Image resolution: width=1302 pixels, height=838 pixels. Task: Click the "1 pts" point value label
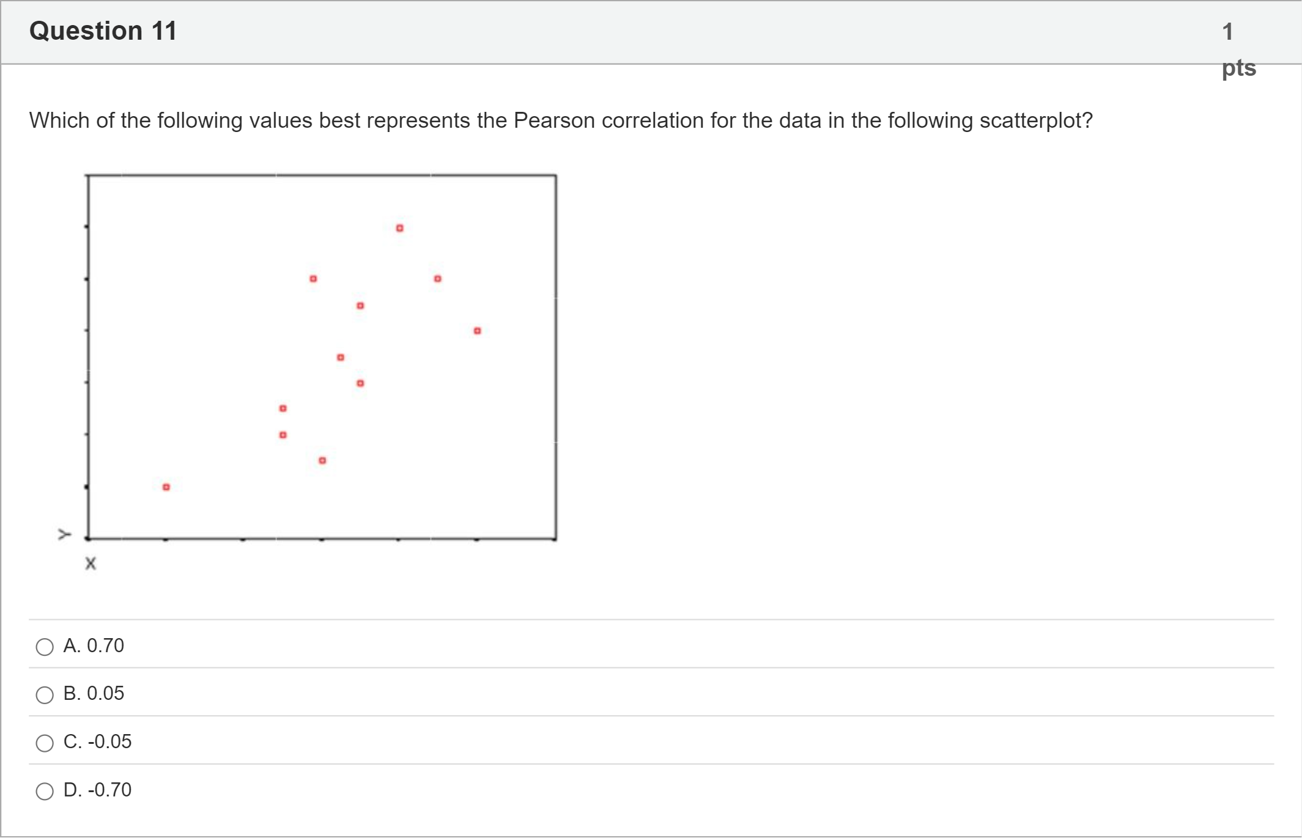click(x=1238, y=49)
